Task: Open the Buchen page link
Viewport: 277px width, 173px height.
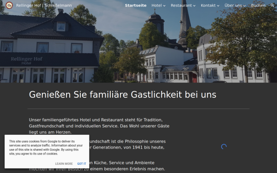Action: (258, 6)
